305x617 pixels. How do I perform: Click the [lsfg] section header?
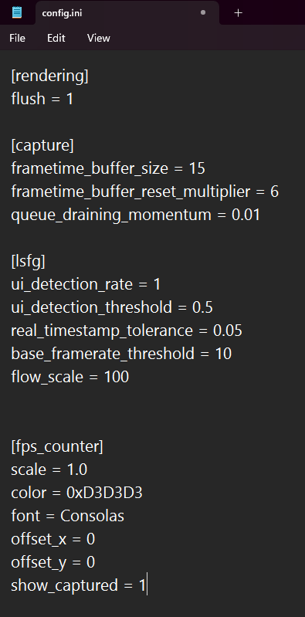[29, 261]
